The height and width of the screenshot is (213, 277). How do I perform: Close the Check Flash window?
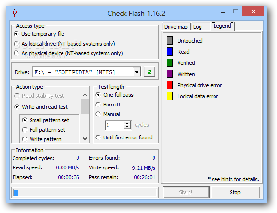tap(253, 11)
